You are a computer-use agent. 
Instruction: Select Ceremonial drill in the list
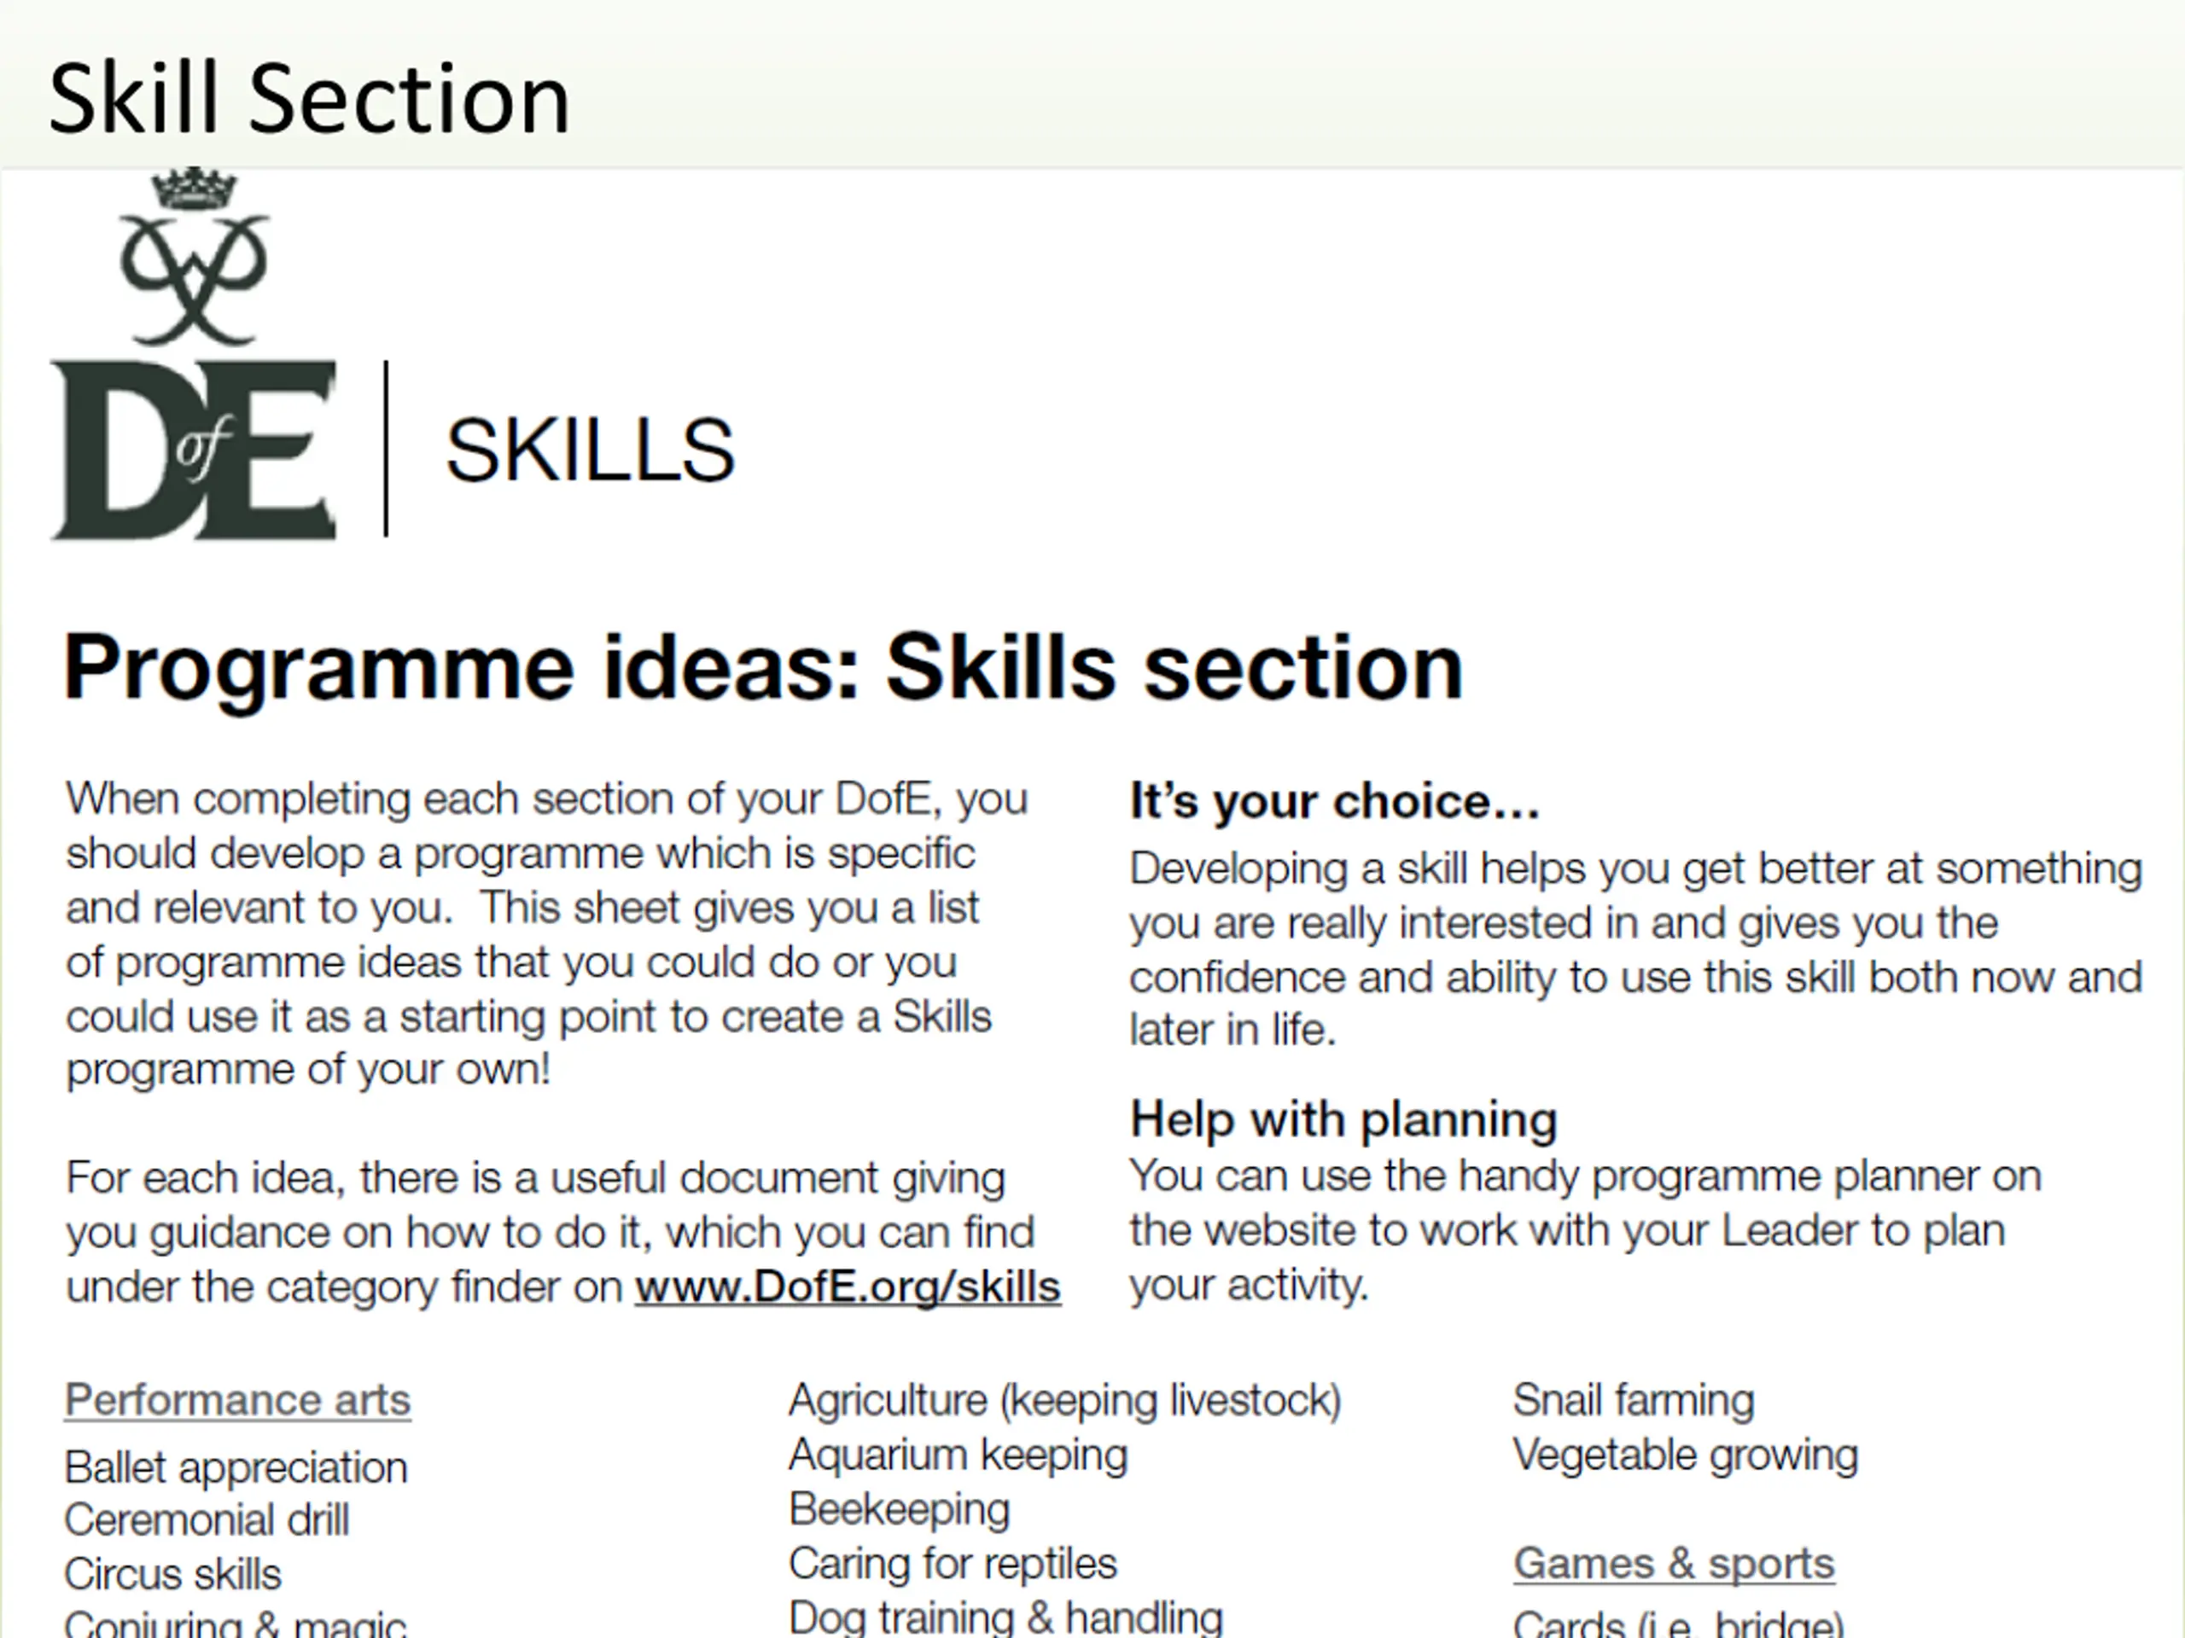point(207,1520)
